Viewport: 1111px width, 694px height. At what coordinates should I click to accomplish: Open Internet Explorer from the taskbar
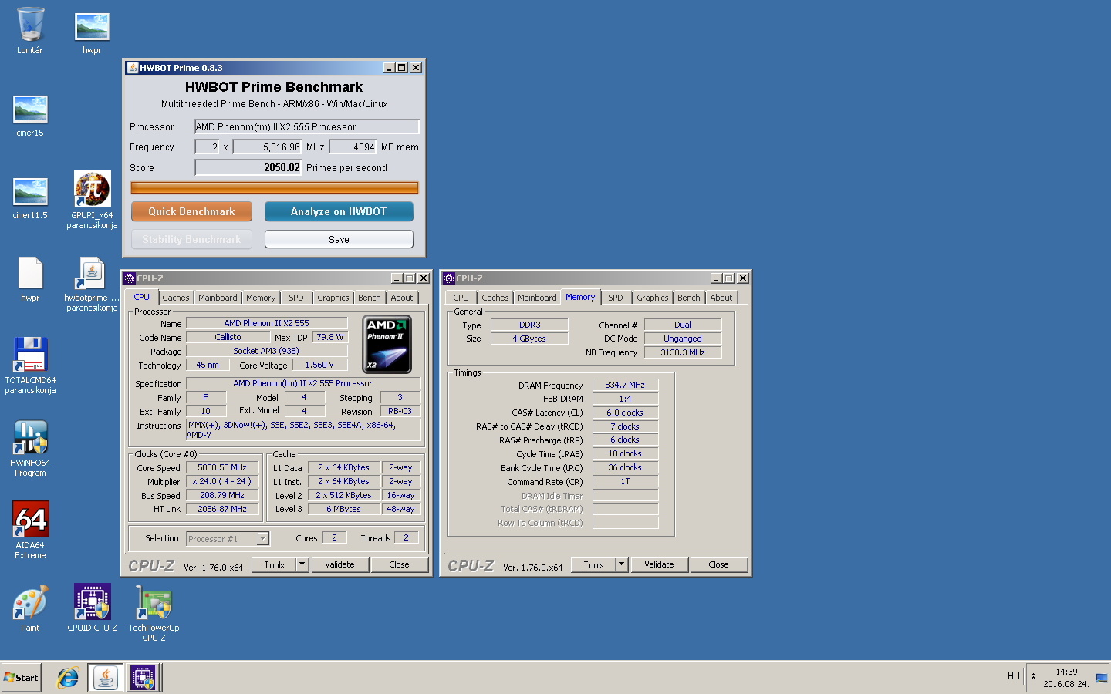[68, 678]
